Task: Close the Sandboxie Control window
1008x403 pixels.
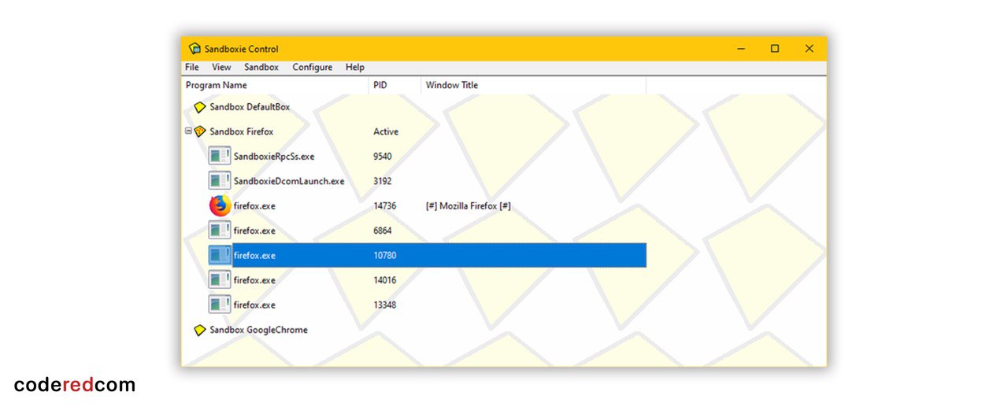Action: pos(809,49)
